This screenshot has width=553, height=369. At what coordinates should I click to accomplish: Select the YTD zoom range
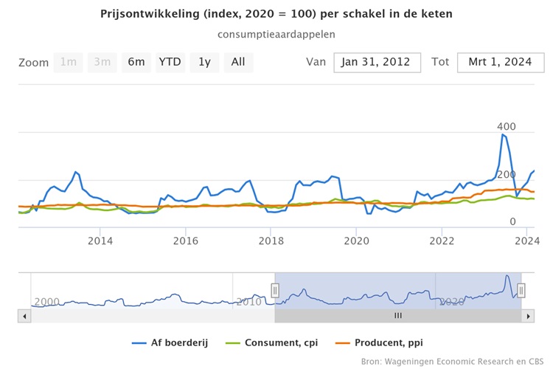coord(170,62)
